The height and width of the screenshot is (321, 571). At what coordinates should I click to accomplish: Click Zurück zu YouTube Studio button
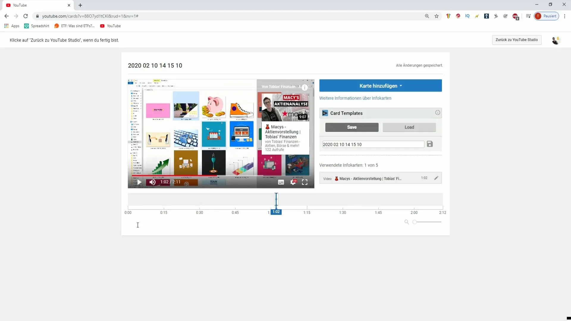pos(517,40)
